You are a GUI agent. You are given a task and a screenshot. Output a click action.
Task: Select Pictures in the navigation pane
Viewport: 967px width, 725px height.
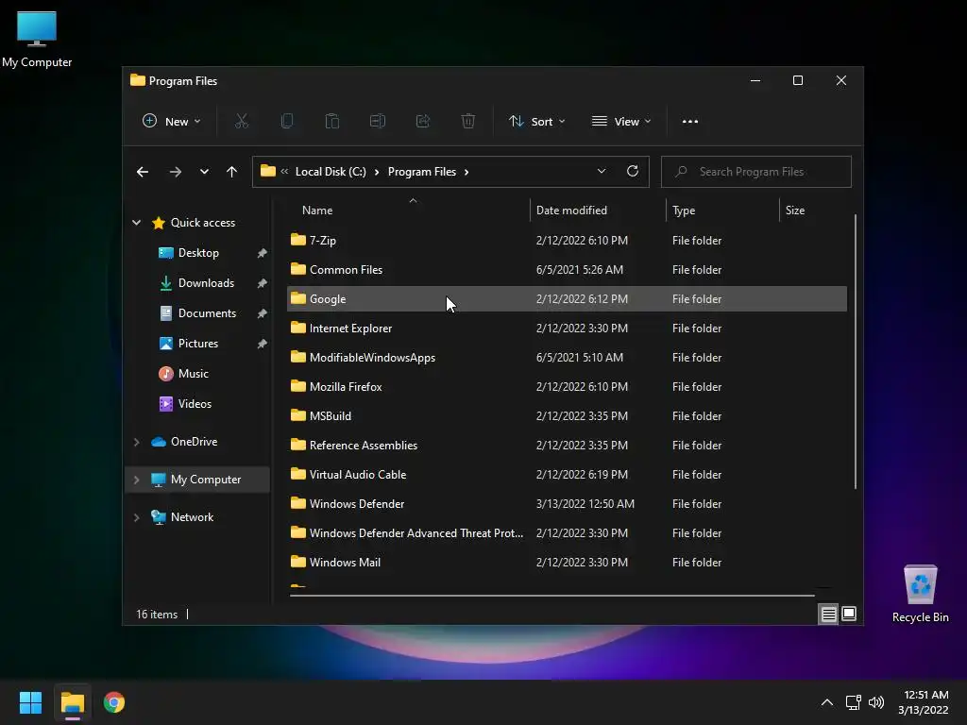(x=197, y=344)
